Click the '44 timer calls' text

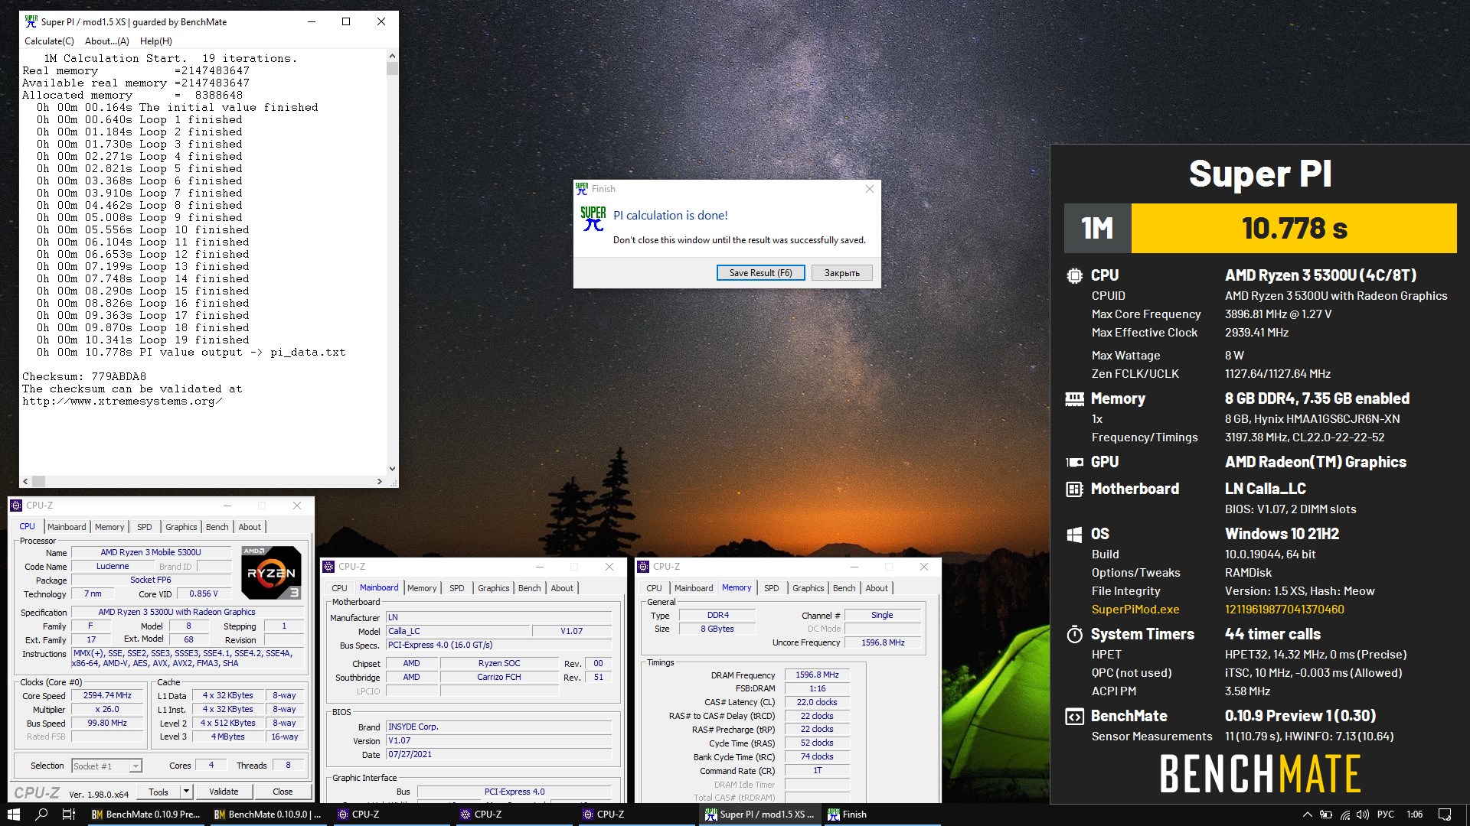coord(1272,635)
